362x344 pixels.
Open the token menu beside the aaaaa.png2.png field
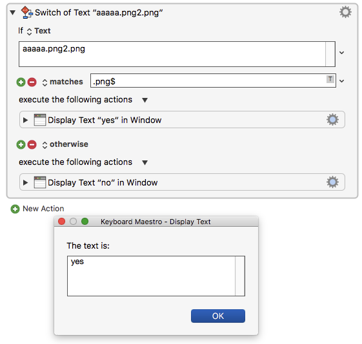pos(342,53)
